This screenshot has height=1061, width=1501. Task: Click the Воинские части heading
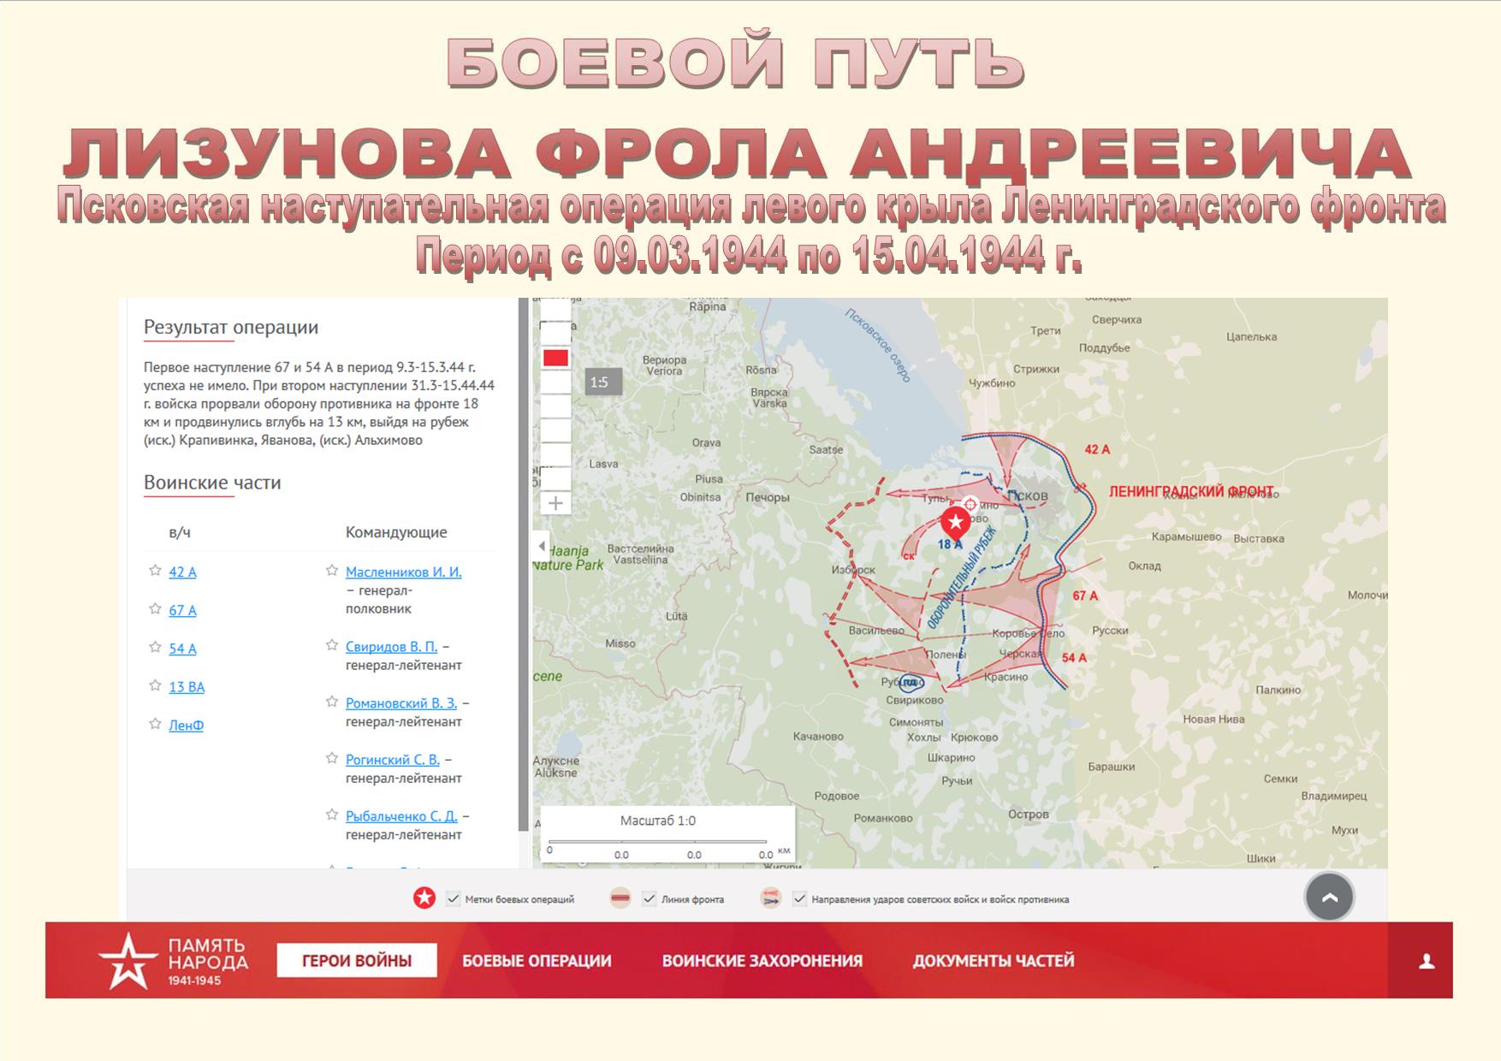click(212, 483)
